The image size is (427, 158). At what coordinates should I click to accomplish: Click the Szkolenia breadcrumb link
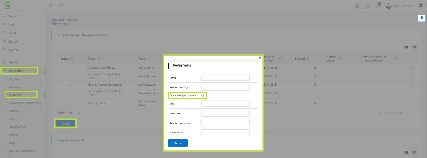coord(58,20)
